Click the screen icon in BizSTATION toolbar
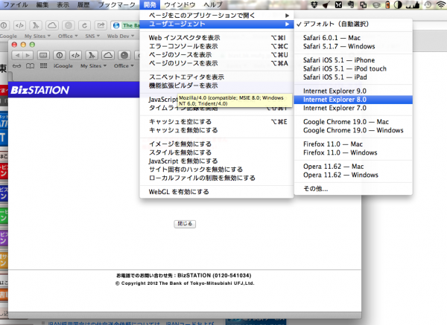447x325 pixels. coord(43,56)
